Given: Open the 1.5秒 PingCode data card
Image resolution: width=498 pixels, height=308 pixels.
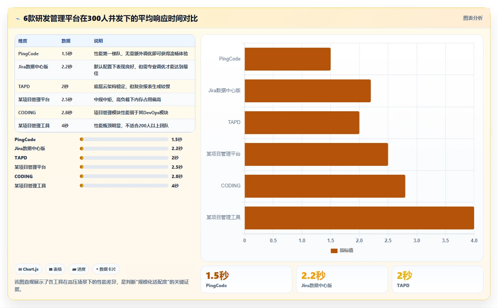Looking at the screenshot, I should click(246, 279).
